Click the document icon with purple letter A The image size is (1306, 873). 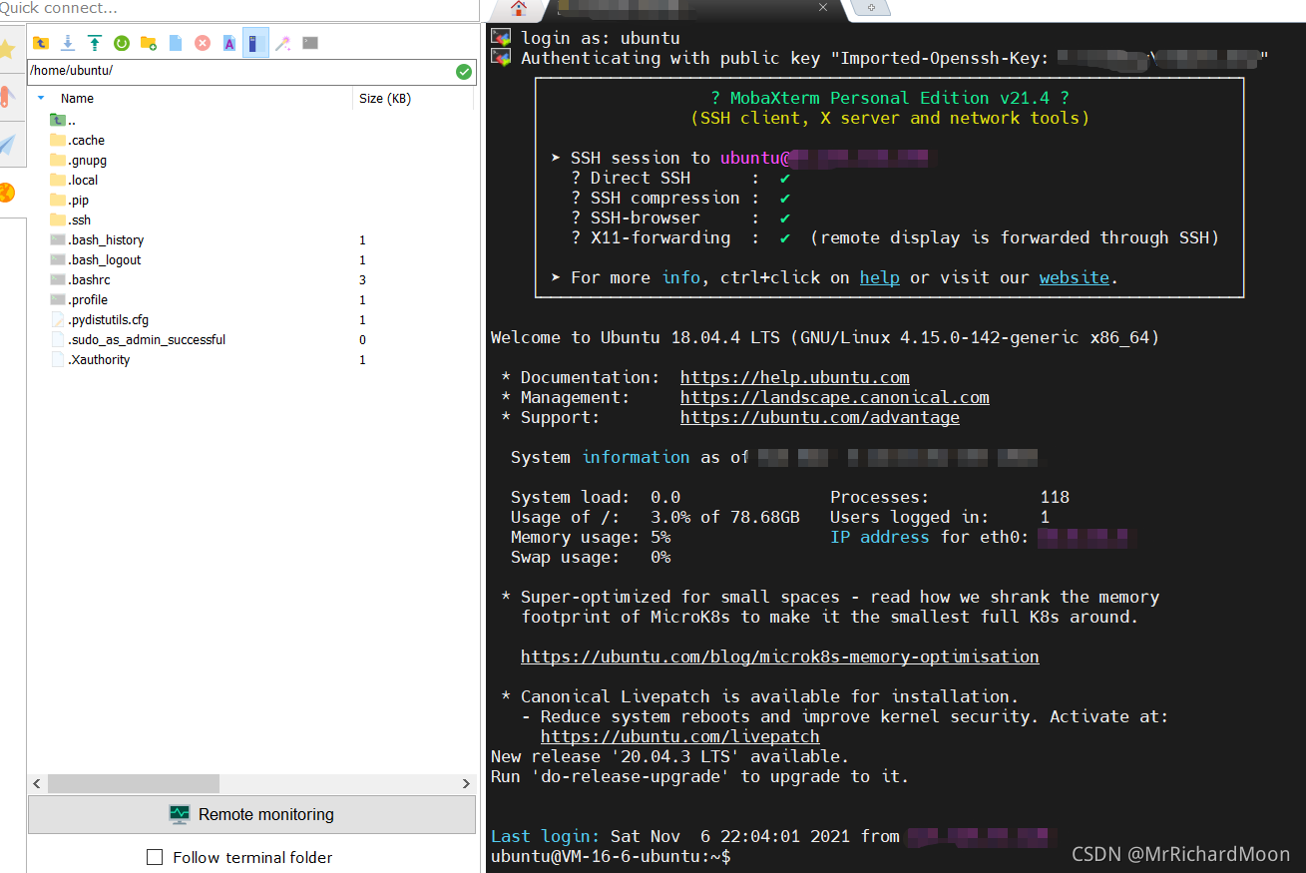(x=229, y=43)
